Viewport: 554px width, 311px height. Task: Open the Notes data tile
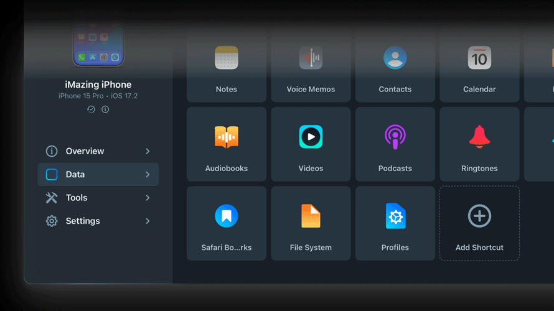click(227, 68)
